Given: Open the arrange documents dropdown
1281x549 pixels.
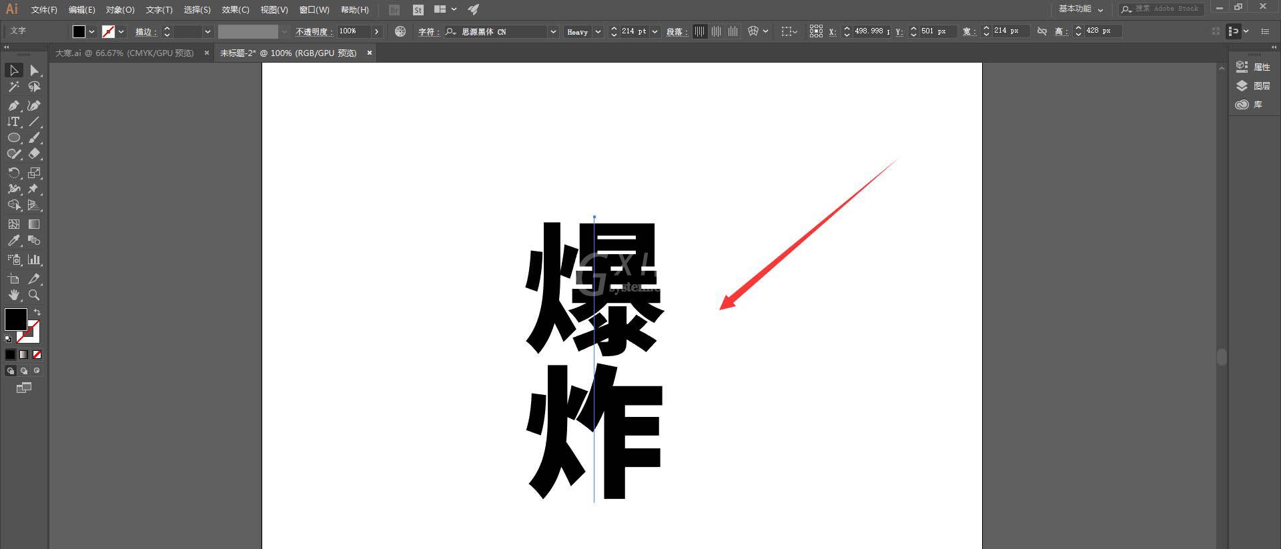Looking at the screenshot, I should pyautogui.click(x=445, y=9).
